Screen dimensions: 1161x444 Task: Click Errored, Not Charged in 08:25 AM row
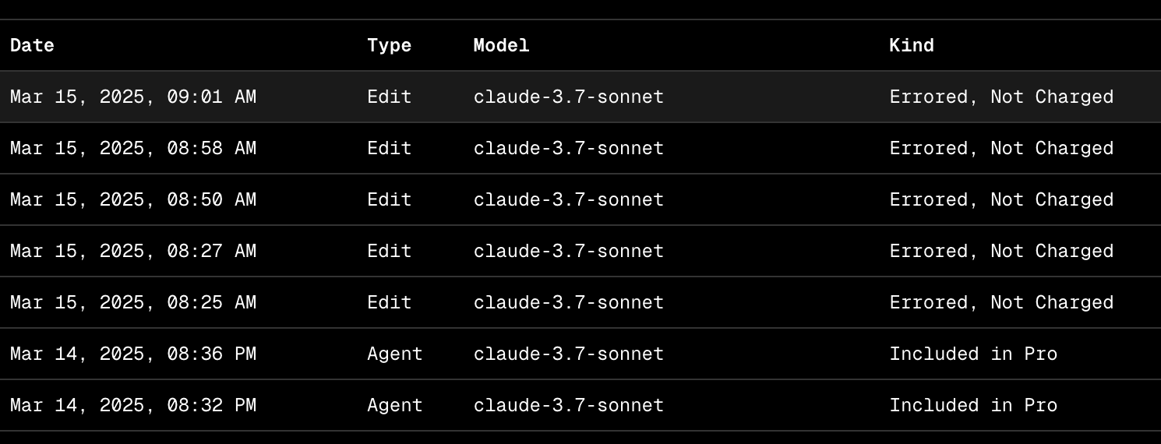pos(1001,302)
